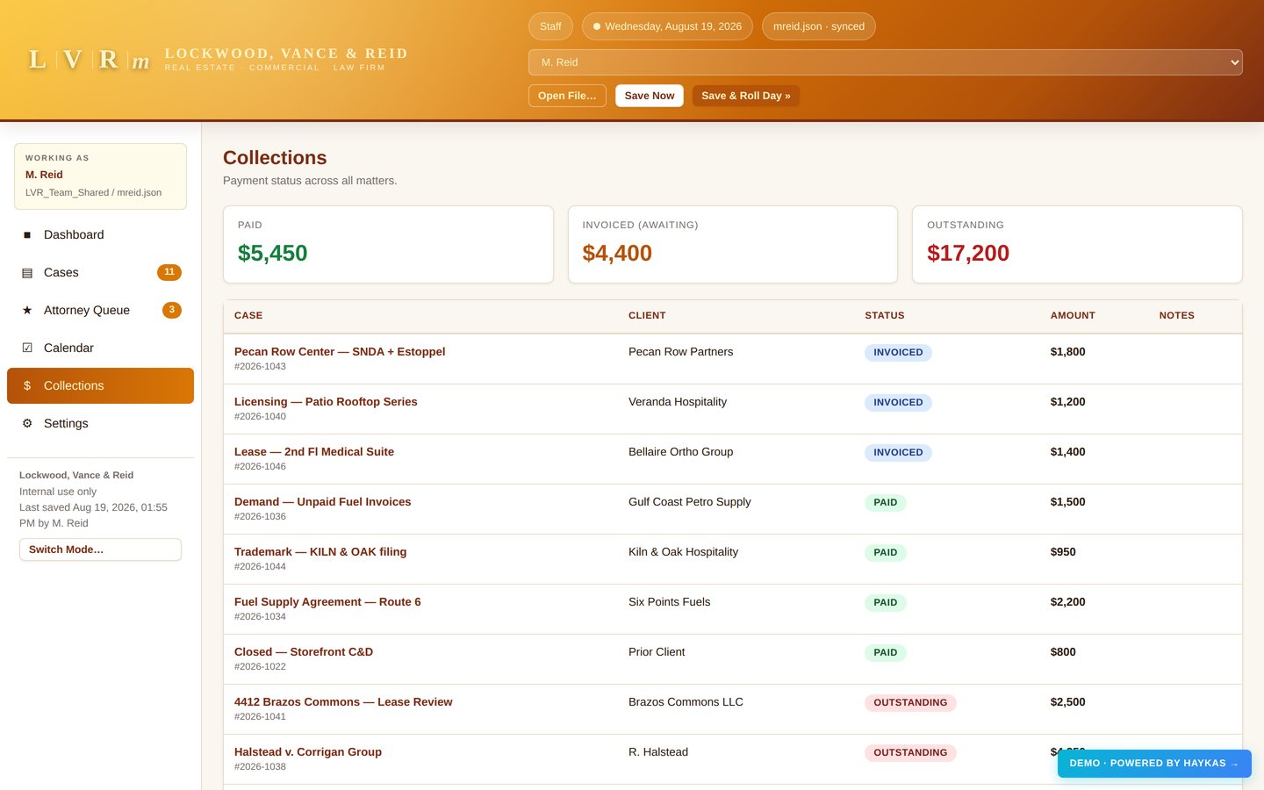
Task: Click the Outstanding card $17,200
Action: pyautogui.click(x=1077, y=244)
